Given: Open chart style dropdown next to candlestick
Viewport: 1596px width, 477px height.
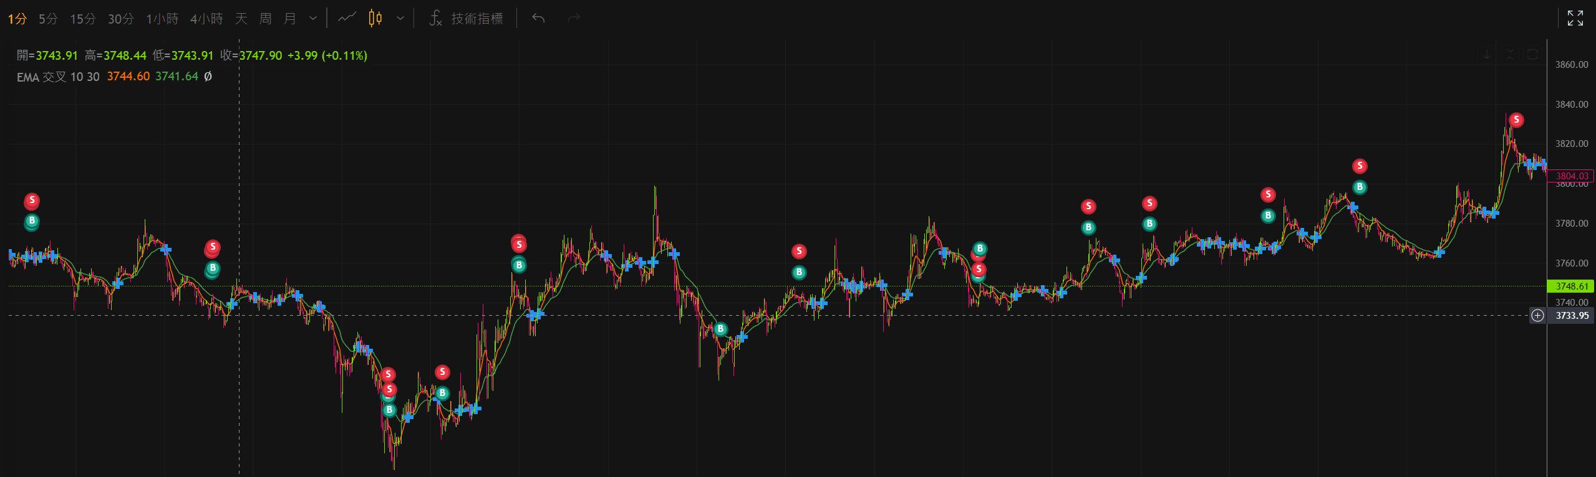Looking at the screenshot, I should pyautogui.click(x=400, y=19).
